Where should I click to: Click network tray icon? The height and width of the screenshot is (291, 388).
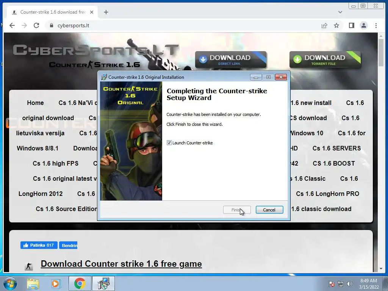click(x=341, y=284)
